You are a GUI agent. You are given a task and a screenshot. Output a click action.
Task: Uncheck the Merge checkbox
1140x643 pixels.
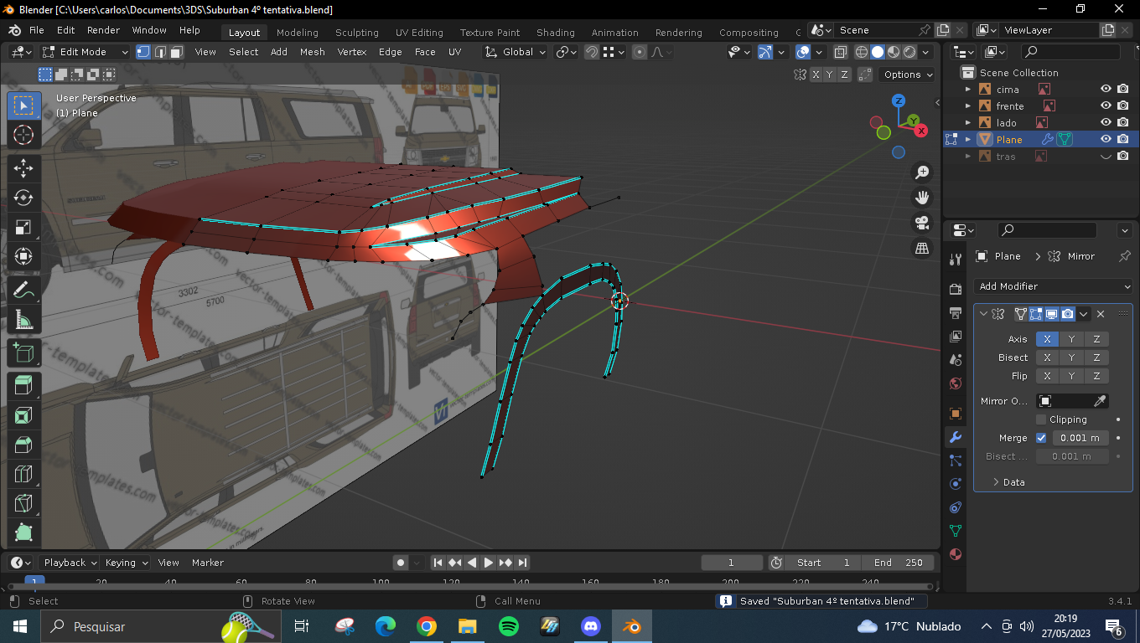point(1041,438)
